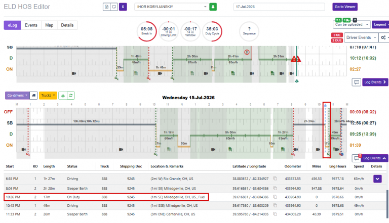Click the 11 Hr Driving Limit gauge
This screenshot has width=389, height=223.
coord(169,31)
